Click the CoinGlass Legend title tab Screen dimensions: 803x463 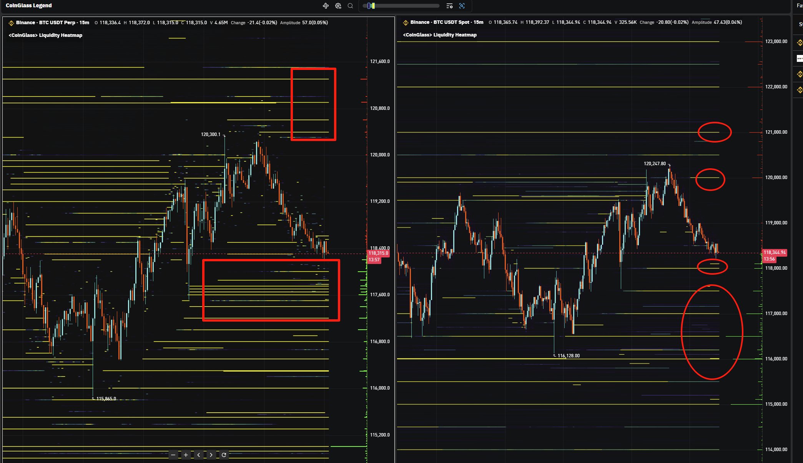click(x=29, y=5)
